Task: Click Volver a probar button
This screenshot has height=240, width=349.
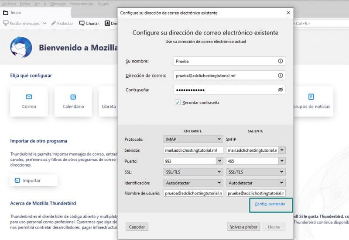Action: point(243,227)
